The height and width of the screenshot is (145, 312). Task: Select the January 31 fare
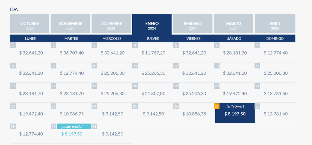coord(113,134)
